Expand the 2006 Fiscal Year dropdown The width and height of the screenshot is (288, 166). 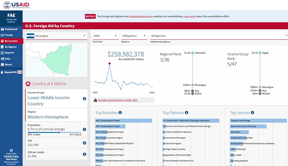point(105,36)
